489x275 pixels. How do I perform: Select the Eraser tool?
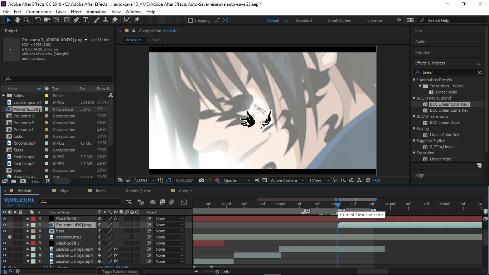tap(115, 20)
